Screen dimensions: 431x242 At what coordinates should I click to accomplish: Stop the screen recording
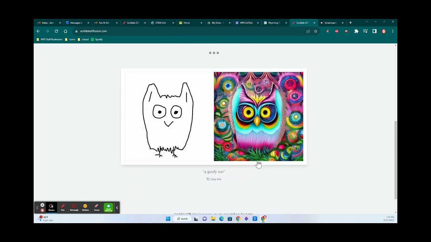[42, 210]
